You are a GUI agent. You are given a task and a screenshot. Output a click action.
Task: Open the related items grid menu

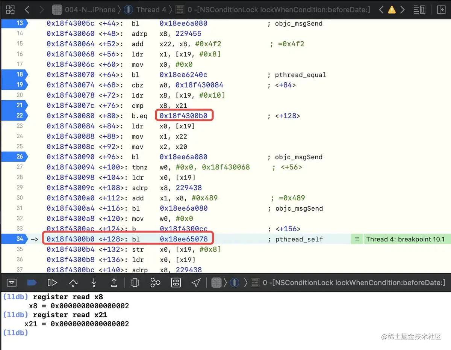click(11, 10)
